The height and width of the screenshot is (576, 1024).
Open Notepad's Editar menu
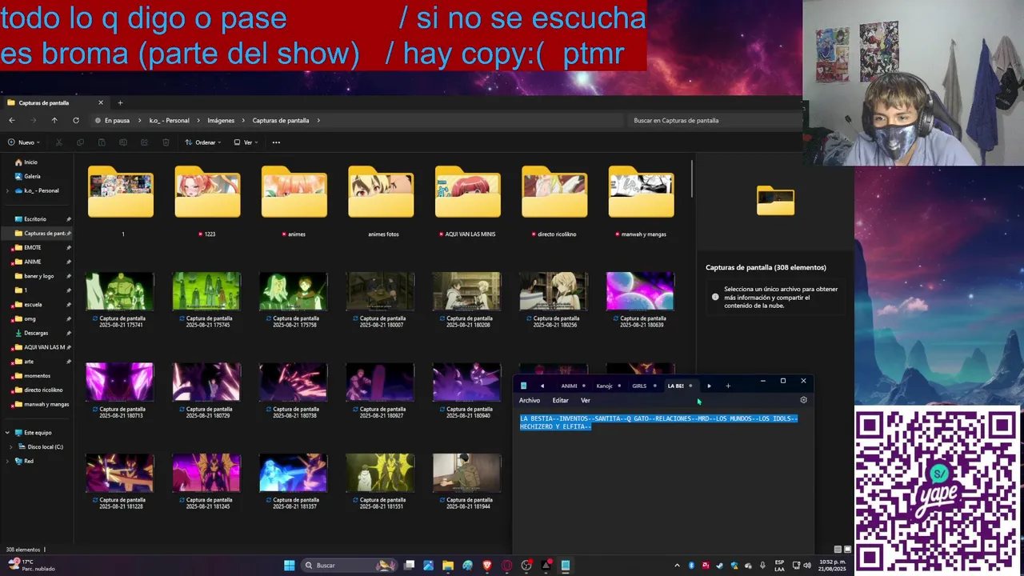pyautogui.click(x=560, y=400)
